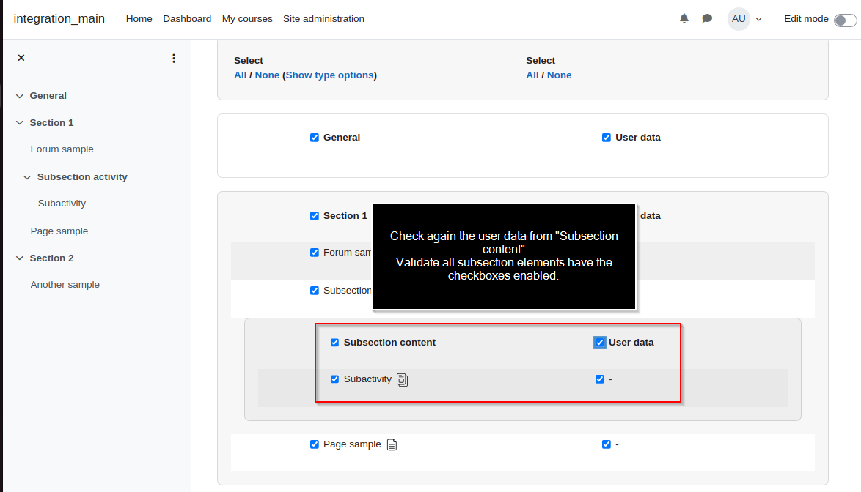Click Show type options link
The height and width of the screenshot is (492, 861).
pos(329,75)
